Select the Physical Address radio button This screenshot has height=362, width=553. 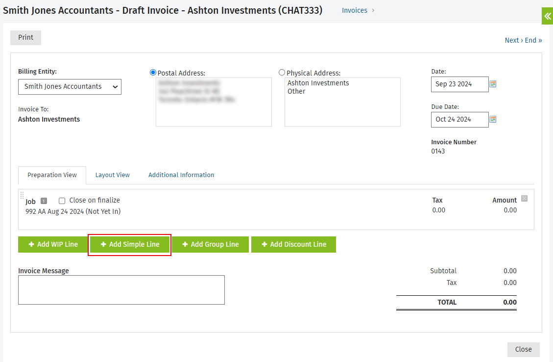[x=282, y=73]
